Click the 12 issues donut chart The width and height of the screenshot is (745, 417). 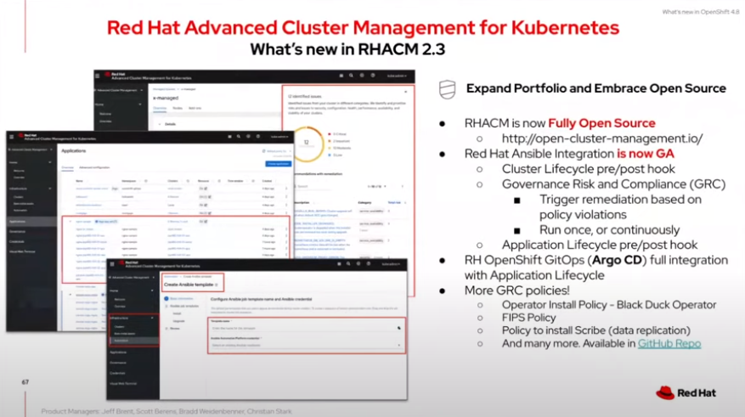307,143
